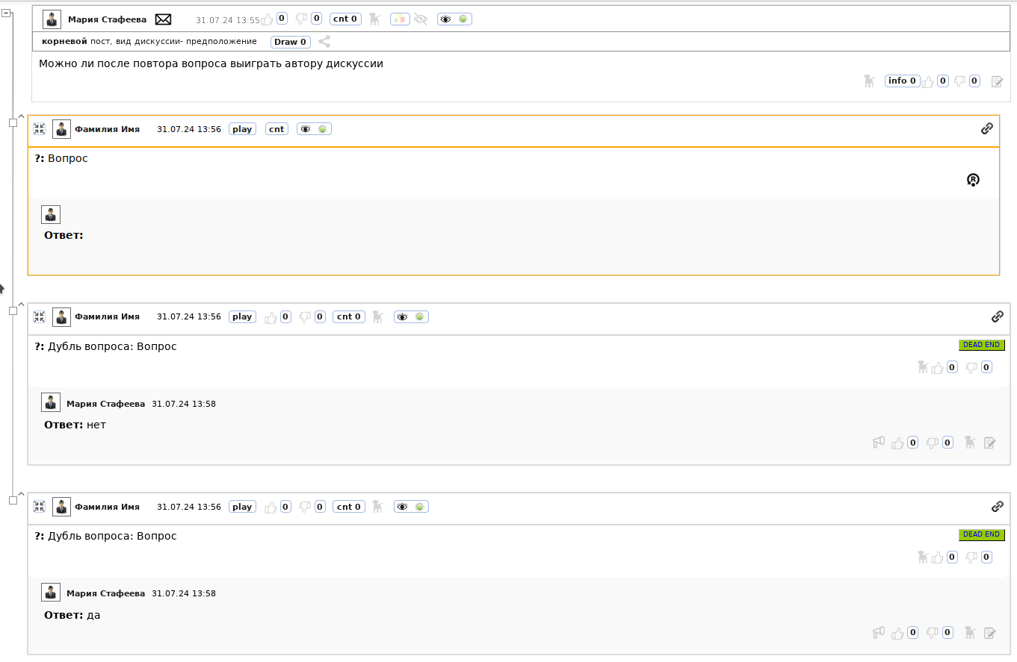Click the colored chart icon in root header
The width and height of the screenshot is (1017, 662).
pyautogui.click(x=400, y=19)
